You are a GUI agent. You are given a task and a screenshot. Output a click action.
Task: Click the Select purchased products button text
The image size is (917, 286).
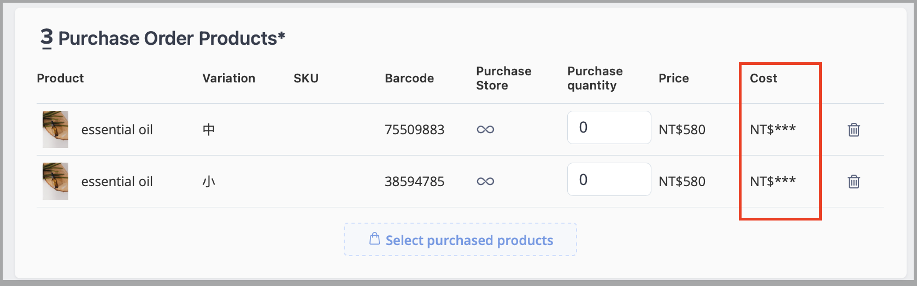pos(469,240)
